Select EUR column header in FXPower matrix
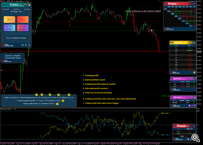This screenshot has height=145, width=203. [169, 7]
